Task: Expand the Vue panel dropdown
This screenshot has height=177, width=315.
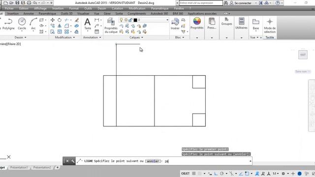Action: 254,37
